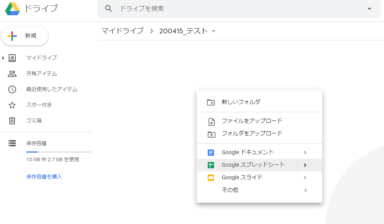384x224 pixels.
Task: Click the magnifier search icon
Action: [108, 9]
